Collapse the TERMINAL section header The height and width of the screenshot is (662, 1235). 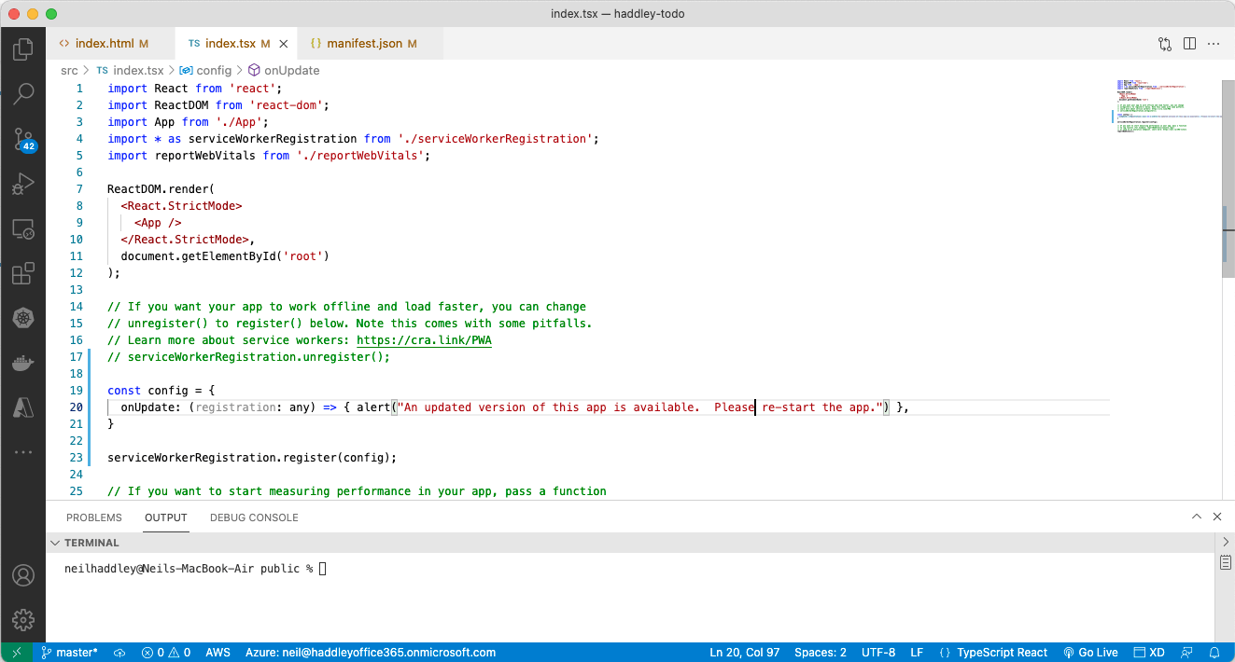[x=91, y=543]
